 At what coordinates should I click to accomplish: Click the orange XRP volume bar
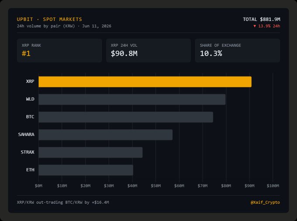coord(145,82)
